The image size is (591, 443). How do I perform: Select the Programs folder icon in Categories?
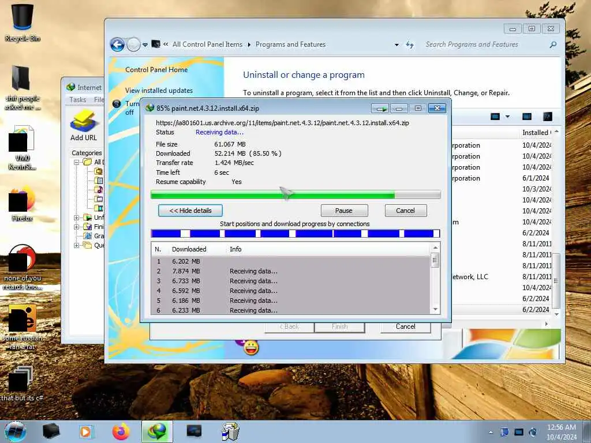(x=98, y=199)
